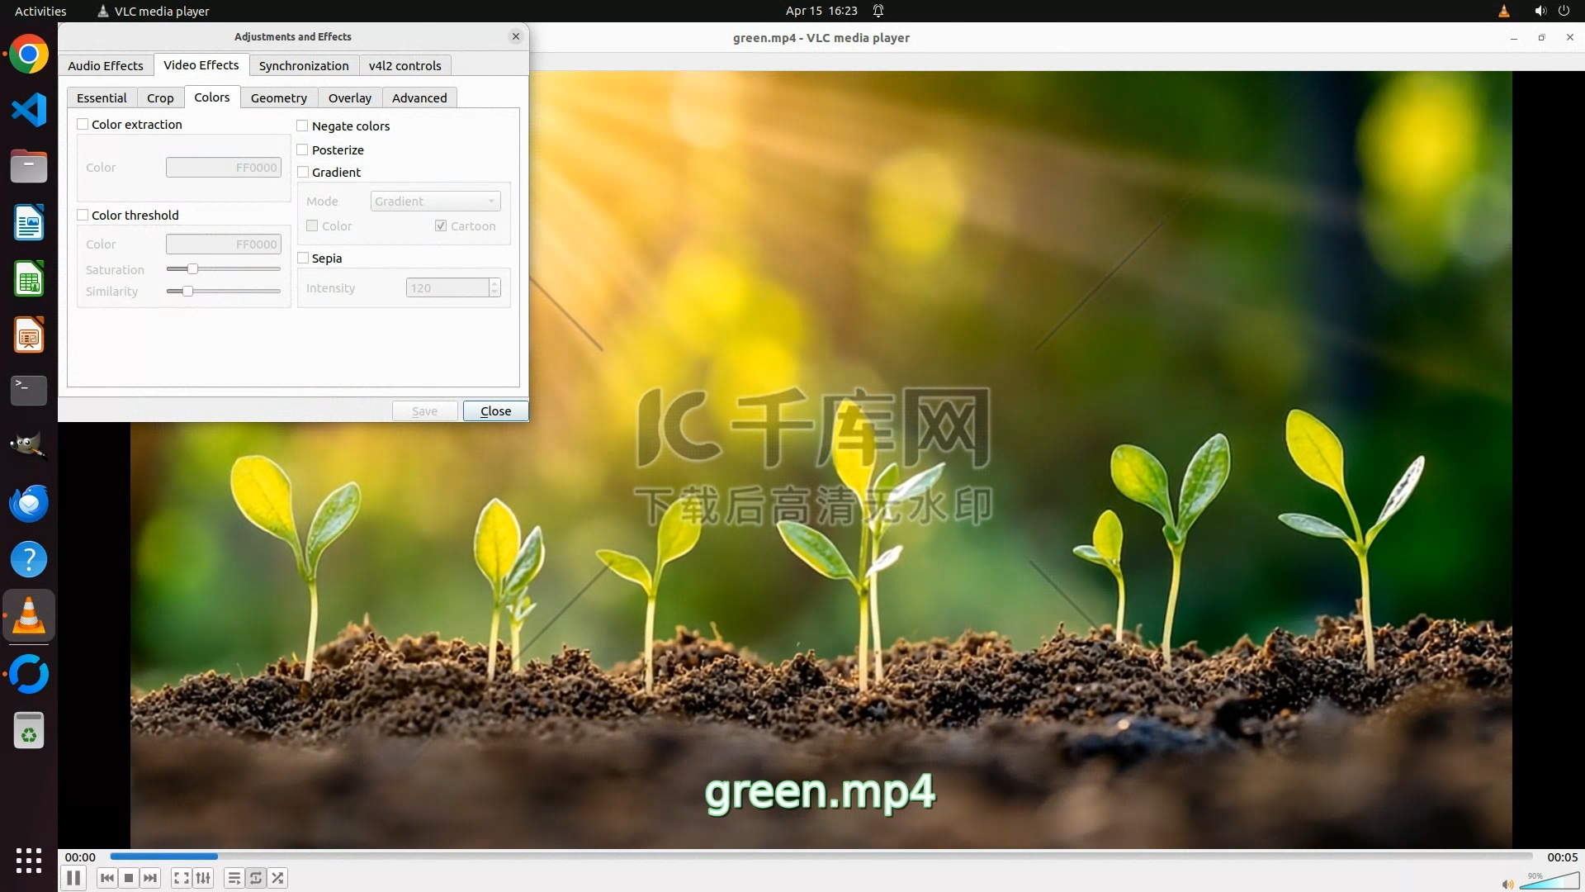Viewport: 1585px width, 892px height.
Task: Toggle fullscreen video mode
Action: click(x=182, y=878)
